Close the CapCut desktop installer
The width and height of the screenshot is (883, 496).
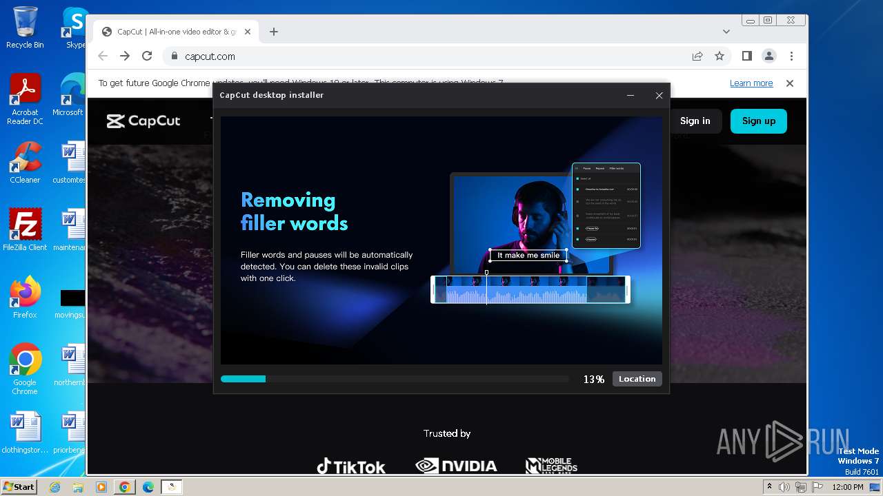click(659, 95)
